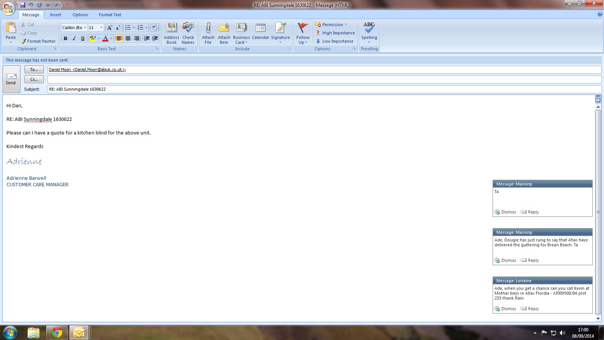Open the font color picker arrow
This screenshot has height=340, width=604.
point(111,39)
